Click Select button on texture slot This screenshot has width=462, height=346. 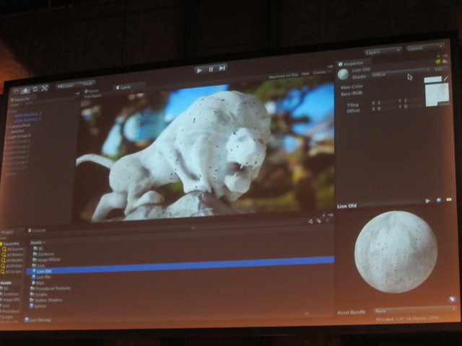tap(443, 104)
